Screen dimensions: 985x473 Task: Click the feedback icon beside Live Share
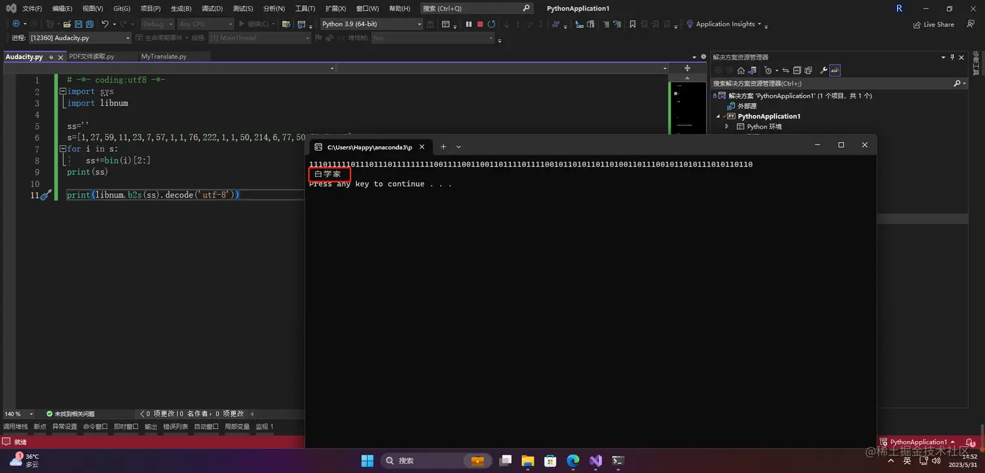point(970,24)
